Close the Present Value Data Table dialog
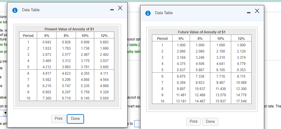This screenshot has height=129, width=281. tap(120, 8)
